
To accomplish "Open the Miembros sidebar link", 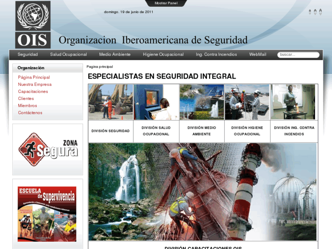I will point(27,106).
